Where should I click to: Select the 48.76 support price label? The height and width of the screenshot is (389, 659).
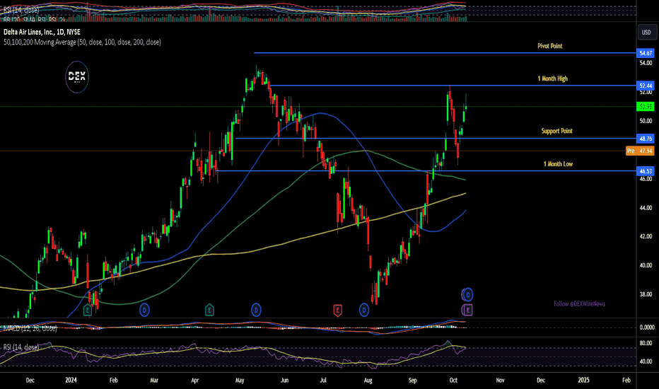pyautogui.click(x=646, y=139)
